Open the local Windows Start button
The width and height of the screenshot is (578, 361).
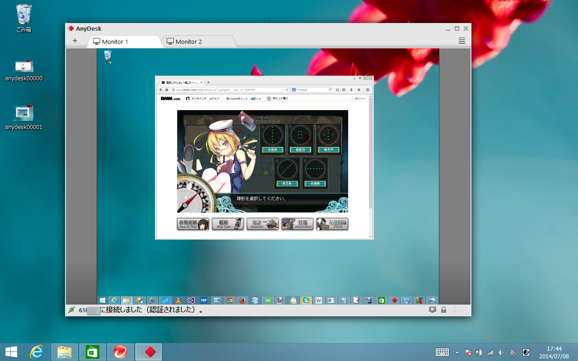click(x=11, y=352)
